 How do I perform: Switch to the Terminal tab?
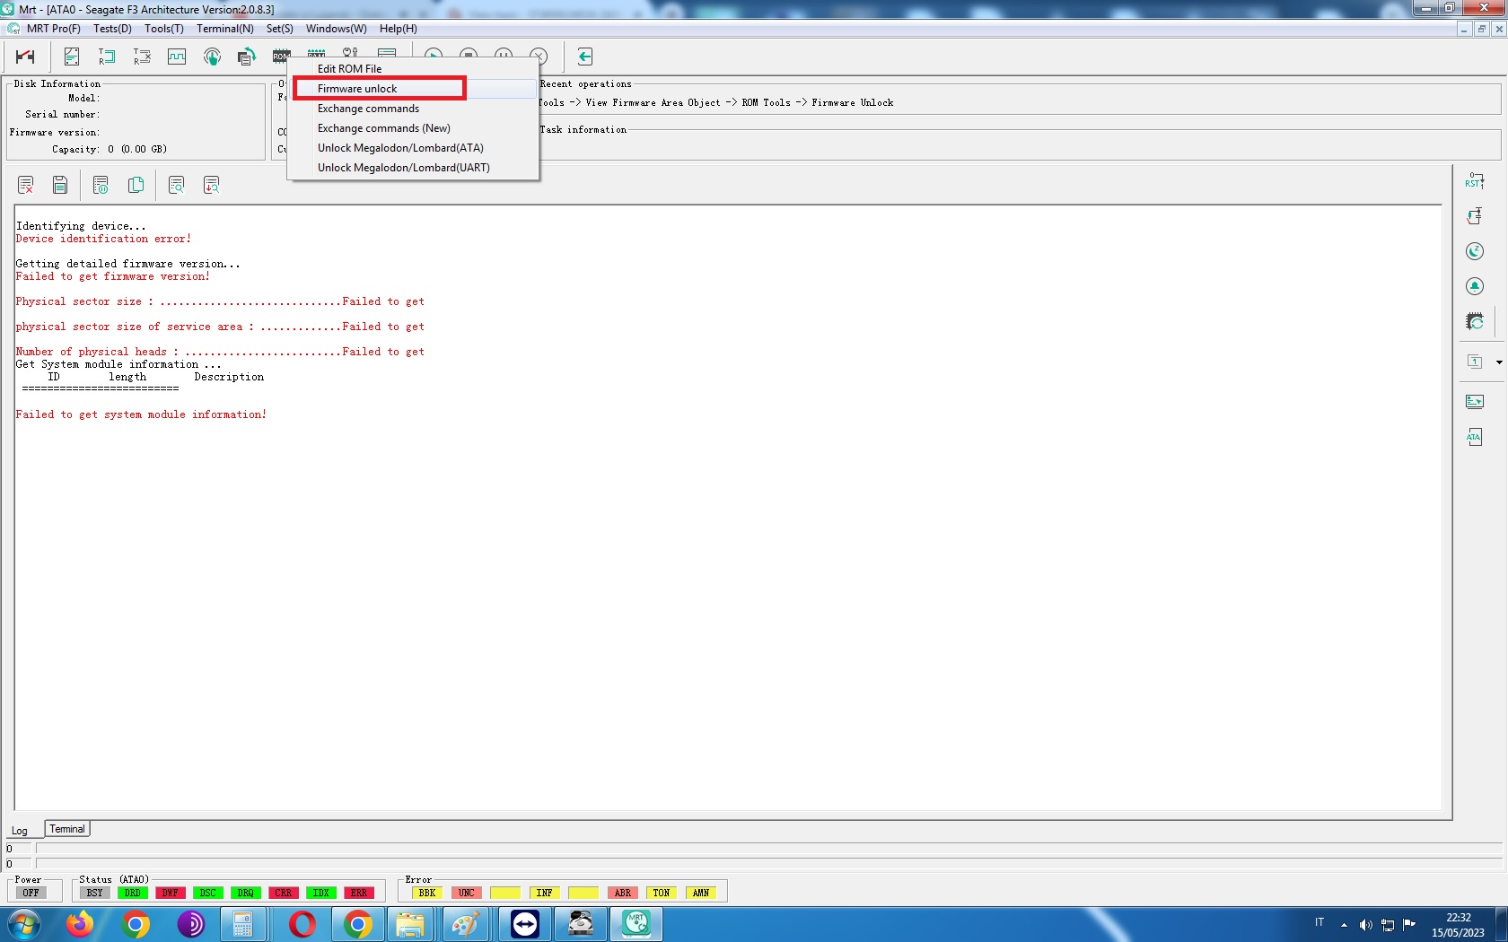[67, 829]
